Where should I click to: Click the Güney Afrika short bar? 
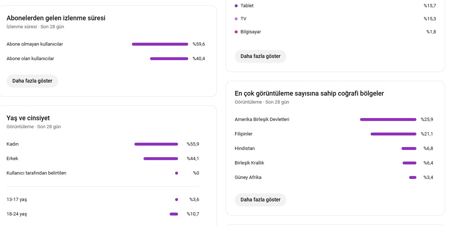pos(412,177)
